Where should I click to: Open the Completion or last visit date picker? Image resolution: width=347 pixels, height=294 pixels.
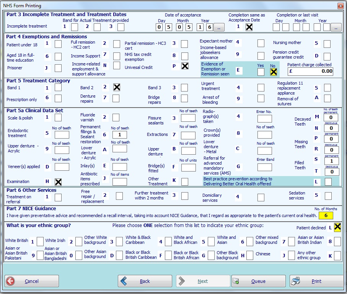click(336, 27)
